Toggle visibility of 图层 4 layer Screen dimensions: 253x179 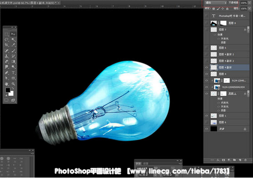[207, 74]
